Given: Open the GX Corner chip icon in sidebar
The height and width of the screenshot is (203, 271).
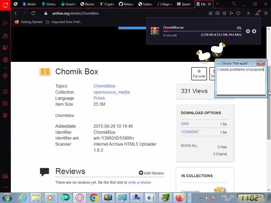Looking at the screenshot, I should pyautogui.click(x=5, y=60).
